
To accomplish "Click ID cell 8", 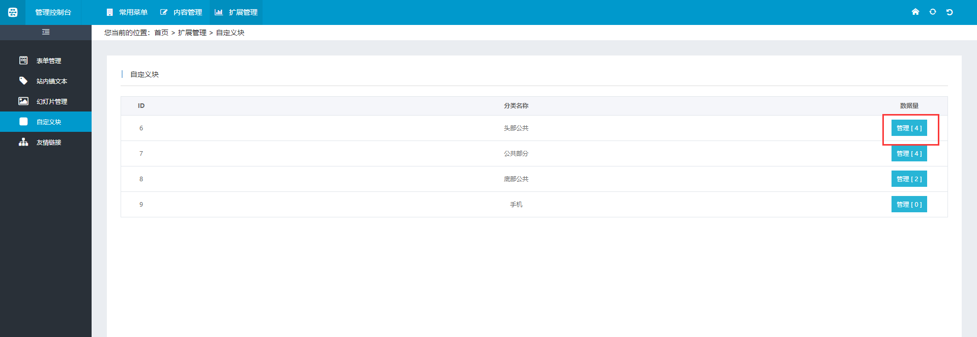I will pyautogui.click(x=141, y=179).
